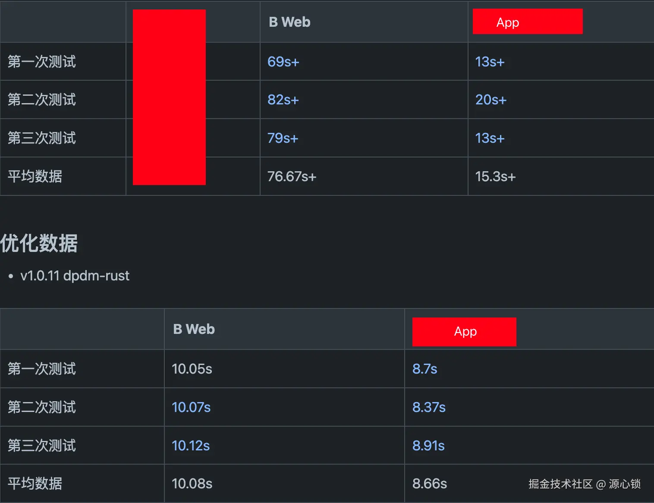This screenshot has height=503, width=654.
Task: Open the 10.12s third test link
Action: pos(191,446)
